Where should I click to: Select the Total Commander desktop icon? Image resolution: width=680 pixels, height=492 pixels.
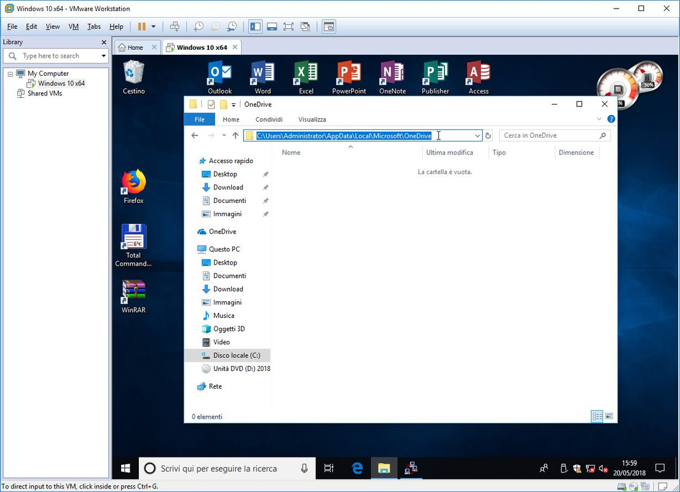pyautogui.click(x=133, y=245)
